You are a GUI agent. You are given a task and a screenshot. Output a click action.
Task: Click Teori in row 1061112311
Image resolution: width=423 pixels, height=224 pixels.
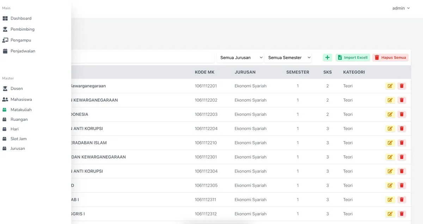point(348,200)
